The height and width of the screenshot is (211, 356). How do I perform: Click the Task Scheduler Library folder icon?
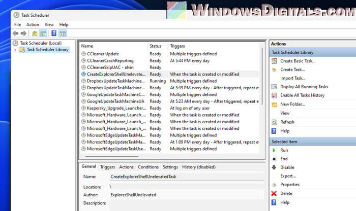[22, 50]
